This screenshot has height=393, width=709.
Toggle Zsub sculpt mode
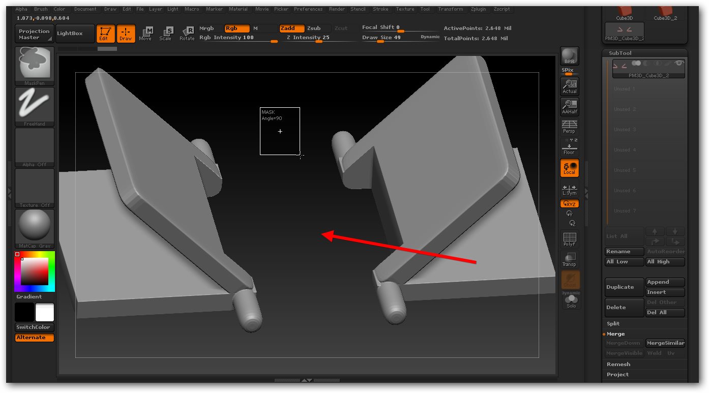click(x=317, y=28)
